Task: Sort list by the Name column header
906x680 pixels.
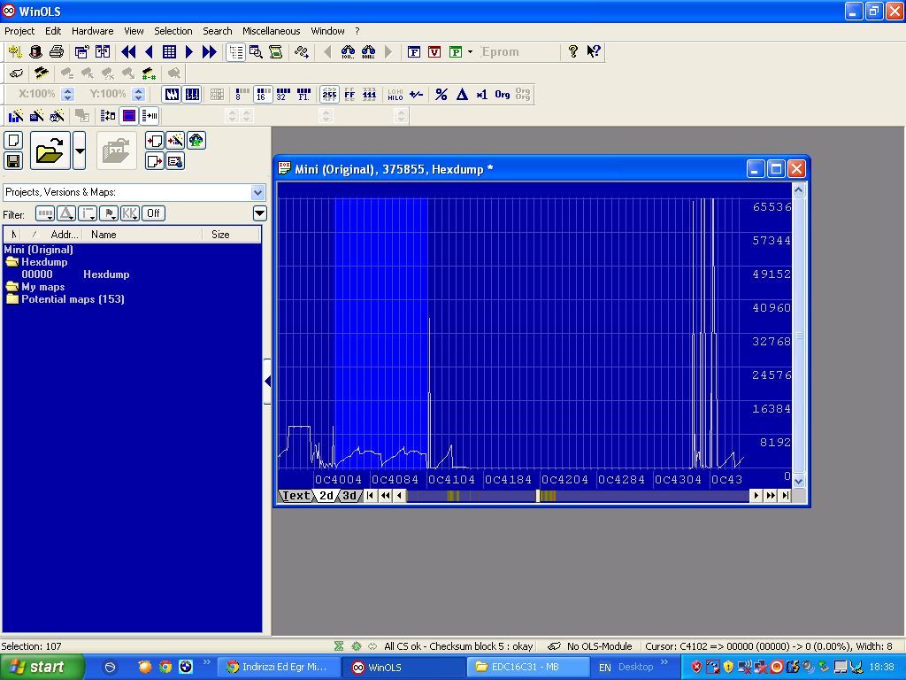Action: (142, 234)
